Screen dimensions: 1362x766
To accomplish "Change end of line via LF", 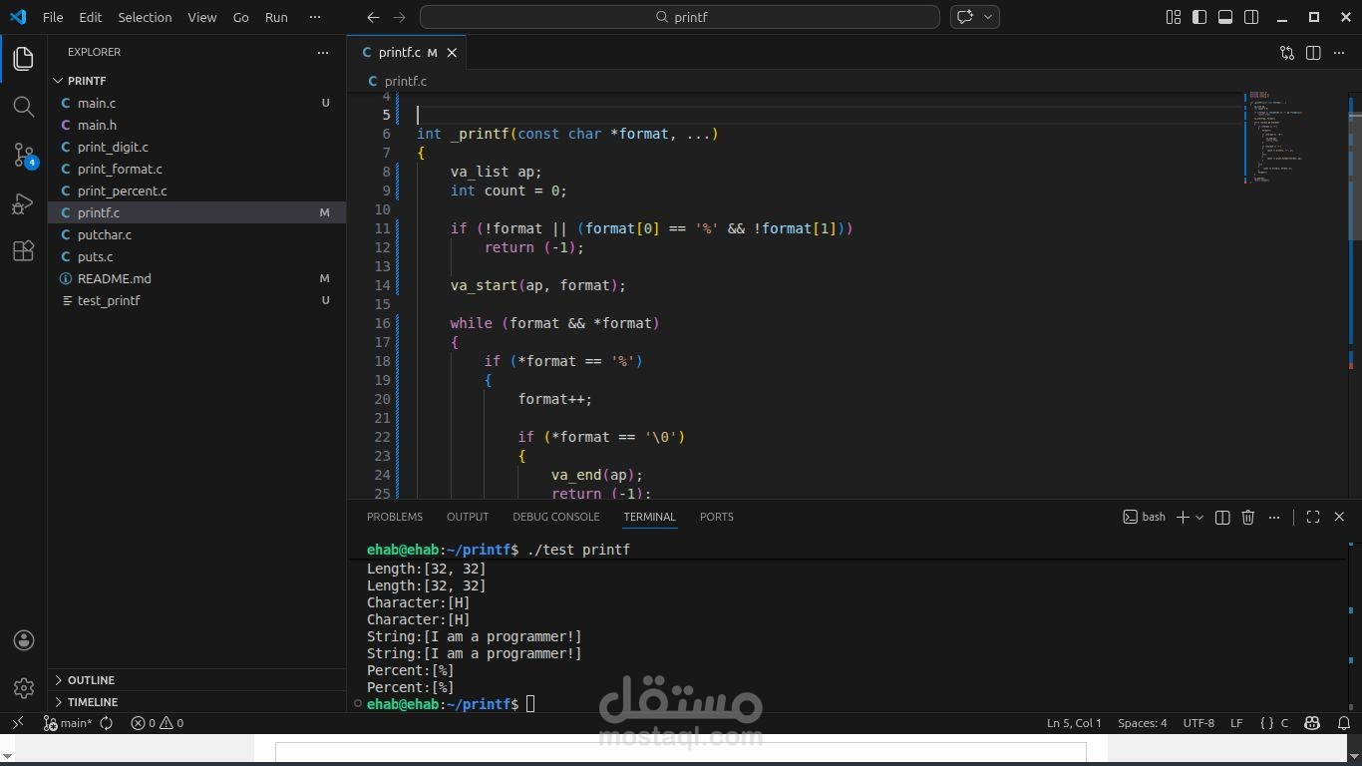I will pos(1236,723).
